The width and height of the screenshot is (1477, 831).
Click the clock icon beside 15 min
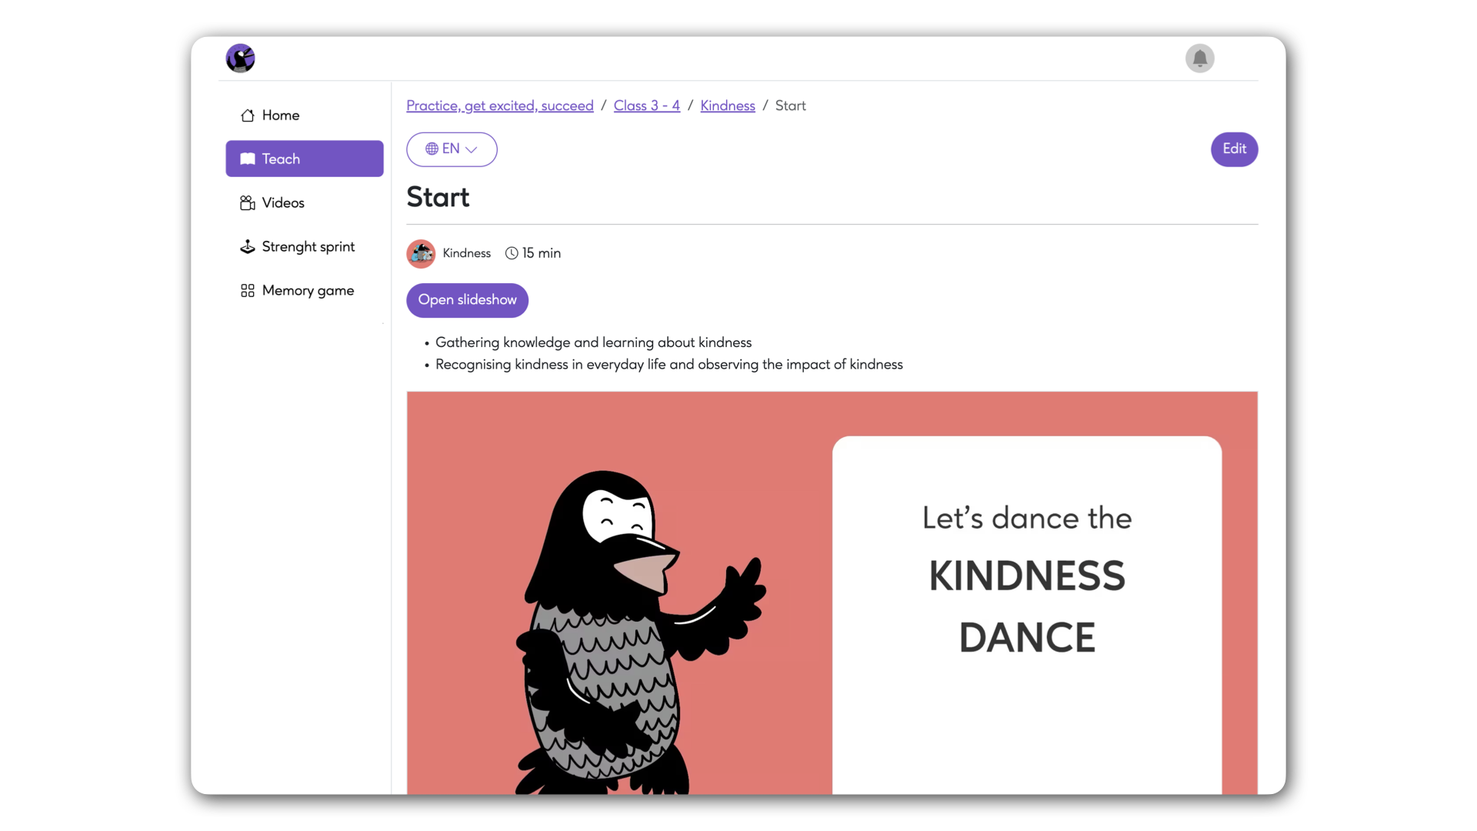(512, 253)
